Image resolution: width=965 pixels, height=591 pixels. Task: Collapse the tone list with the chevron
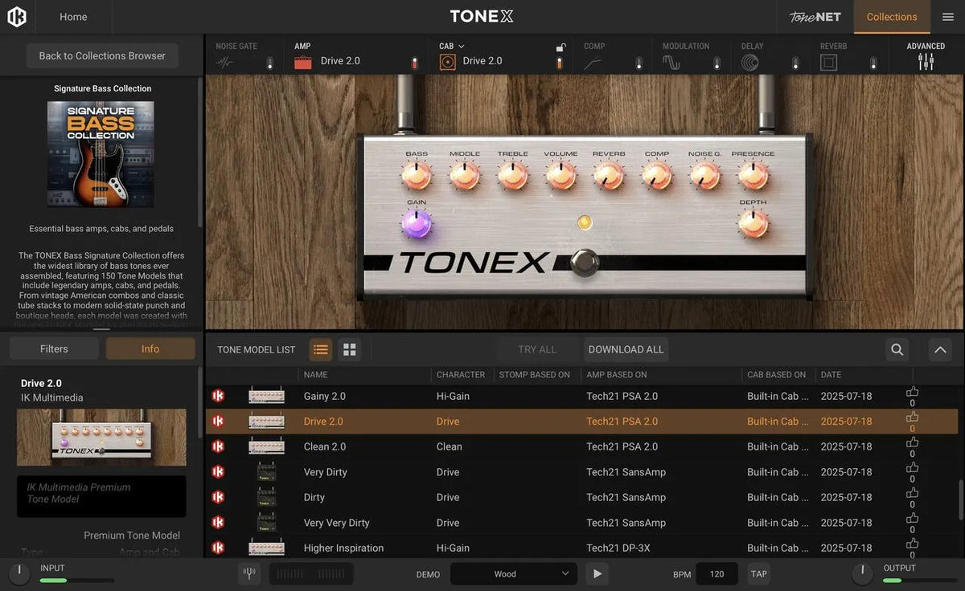[x=939, y=349]
